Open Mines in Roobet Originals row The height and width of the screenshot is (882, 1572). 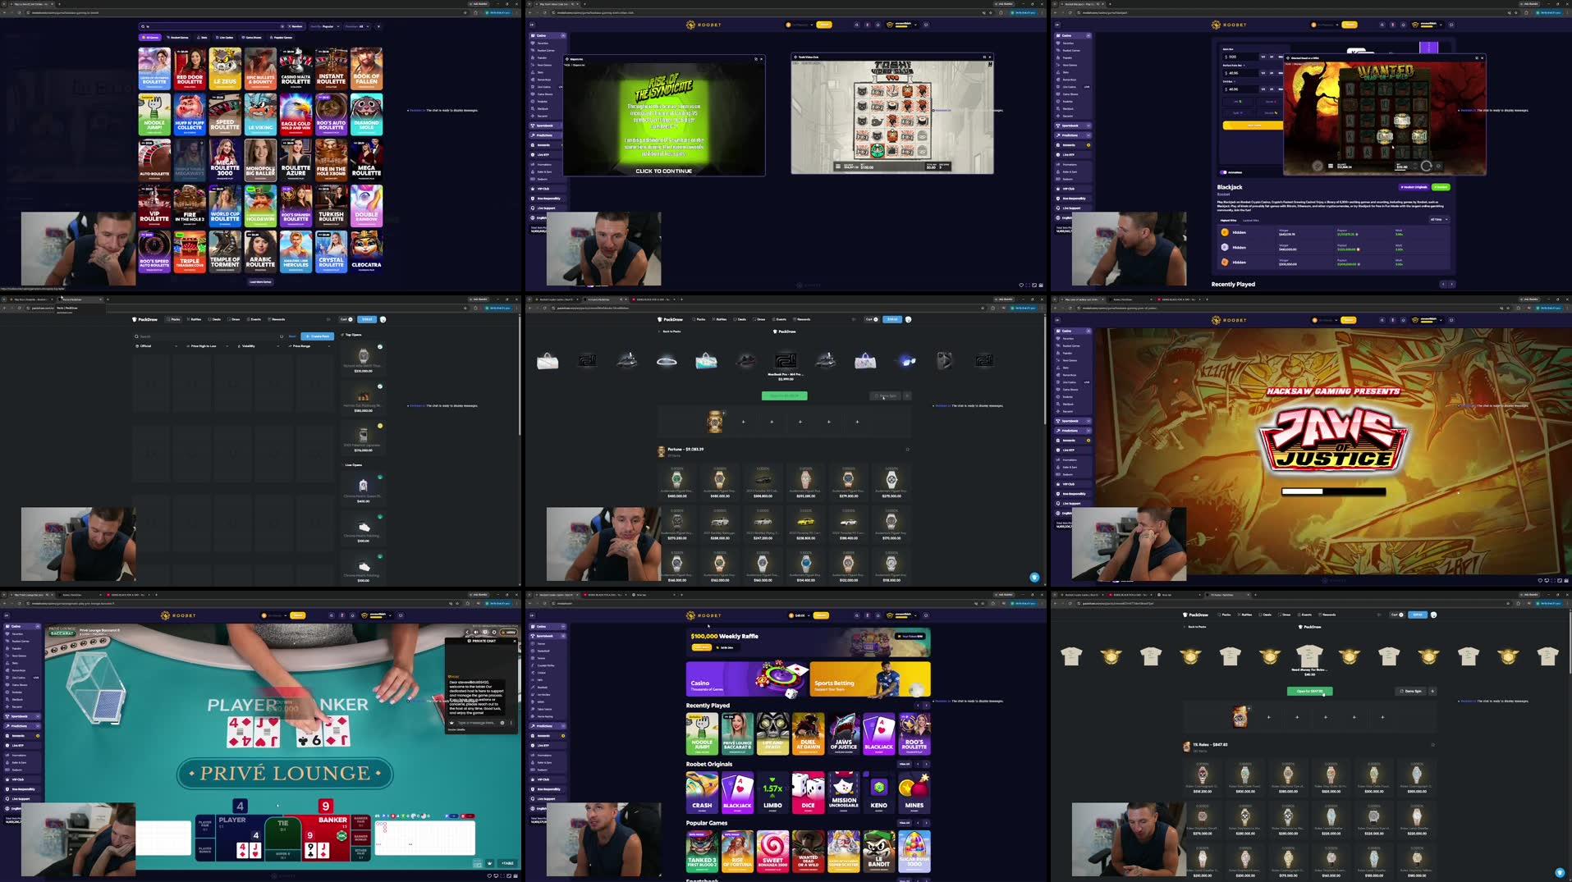[x=914, y=793]
